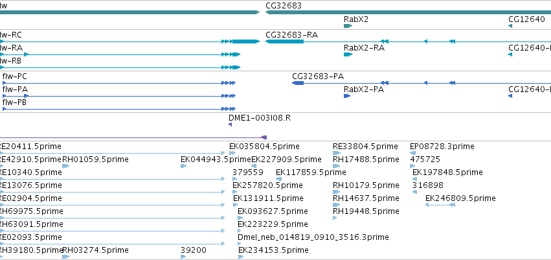Click the EP08728.3prime EST arrow

coord(413,153)
